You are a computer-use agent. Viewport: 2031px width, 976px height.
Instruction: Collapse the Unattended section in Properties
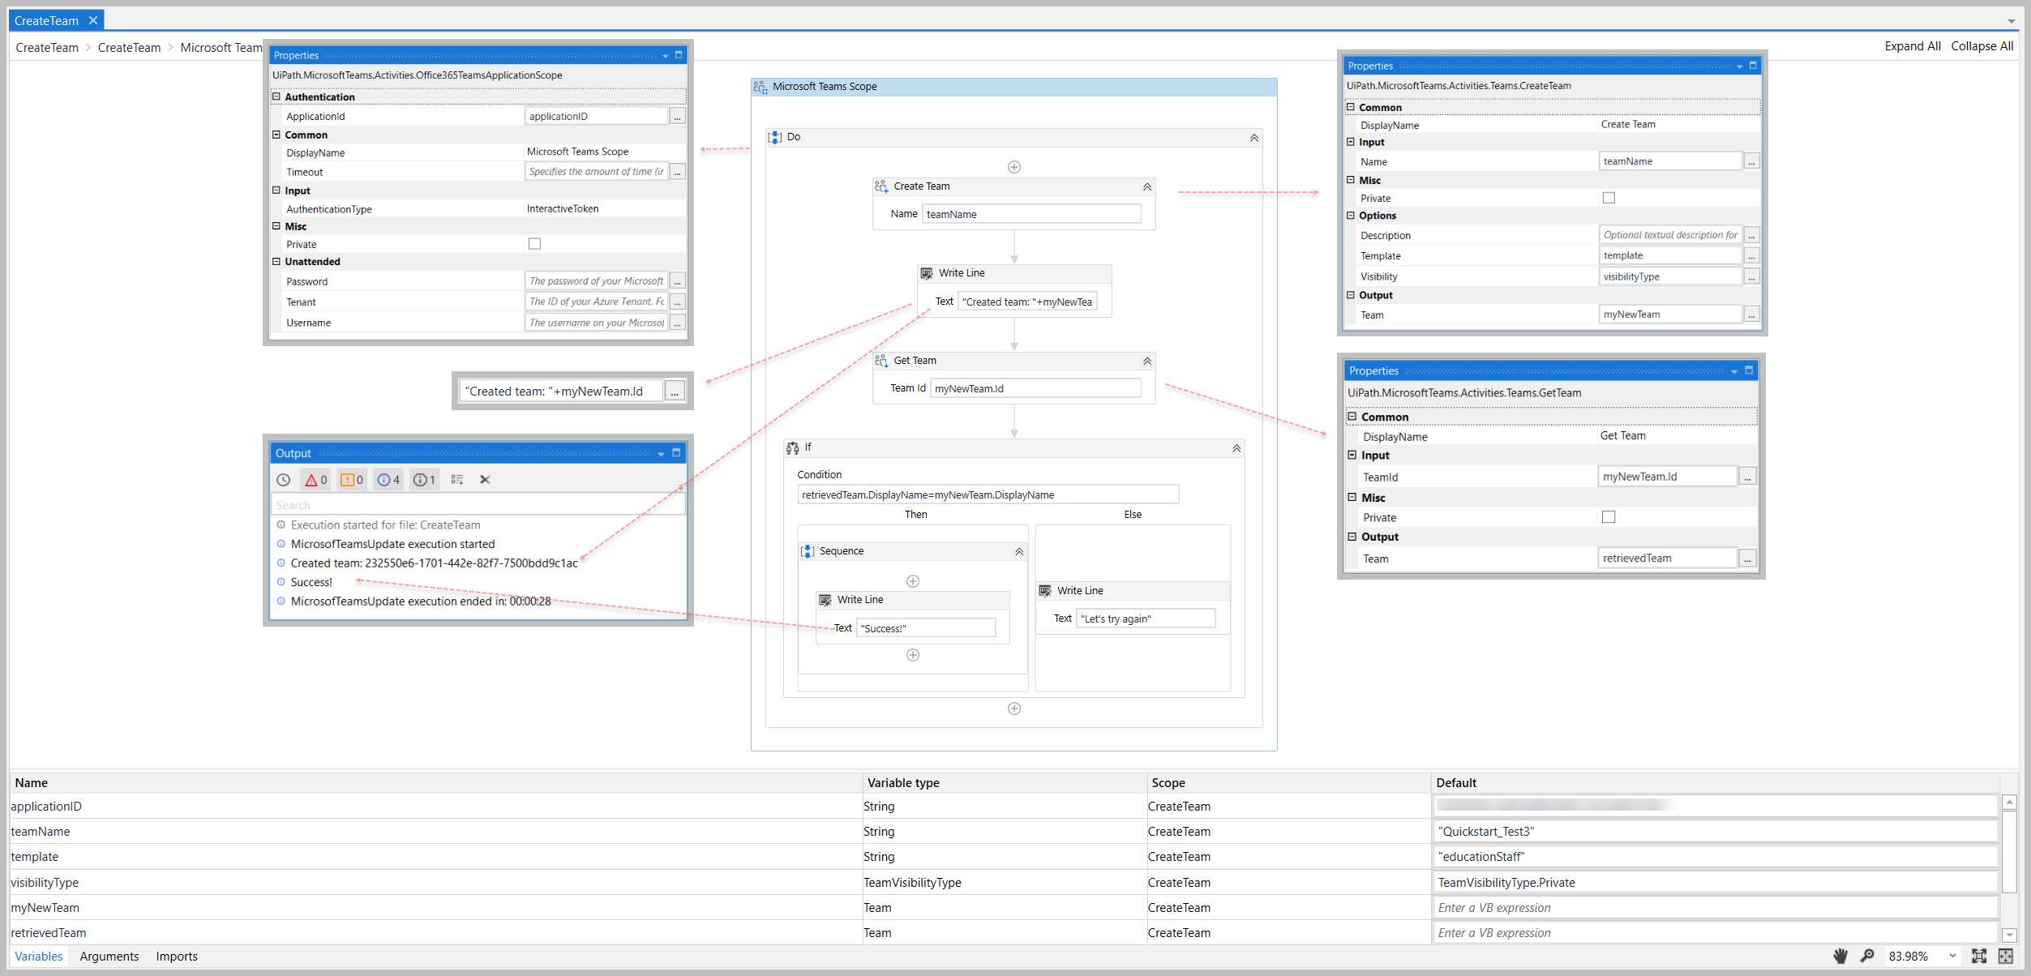tap(276, 261)
